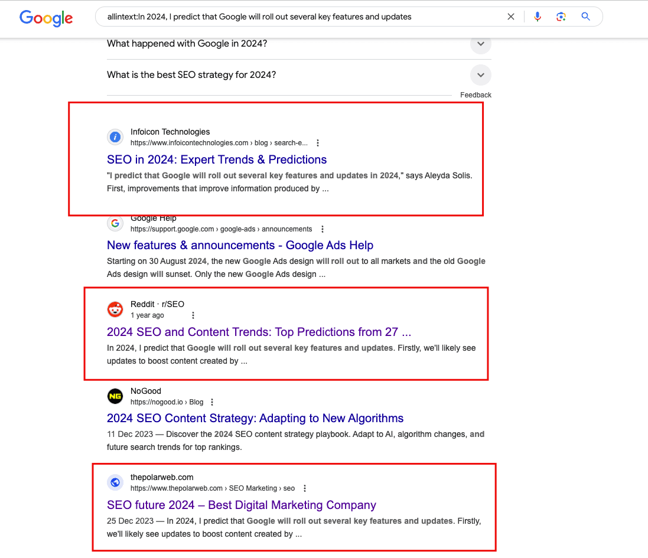This screenshot has width=648, height=558.
Task: Open three-dot menu for NoGood result
Action: [212, 402]
